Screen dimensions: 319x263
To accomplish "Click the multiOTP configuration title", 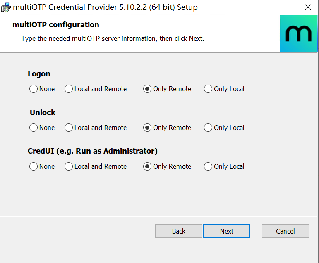I will (56, 25).
